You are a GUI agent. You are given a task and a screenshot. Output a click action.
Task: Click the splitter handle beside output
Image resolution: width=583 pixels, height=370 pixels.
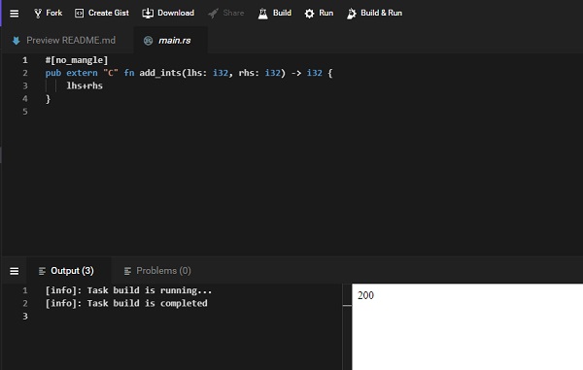coord(347,305)
